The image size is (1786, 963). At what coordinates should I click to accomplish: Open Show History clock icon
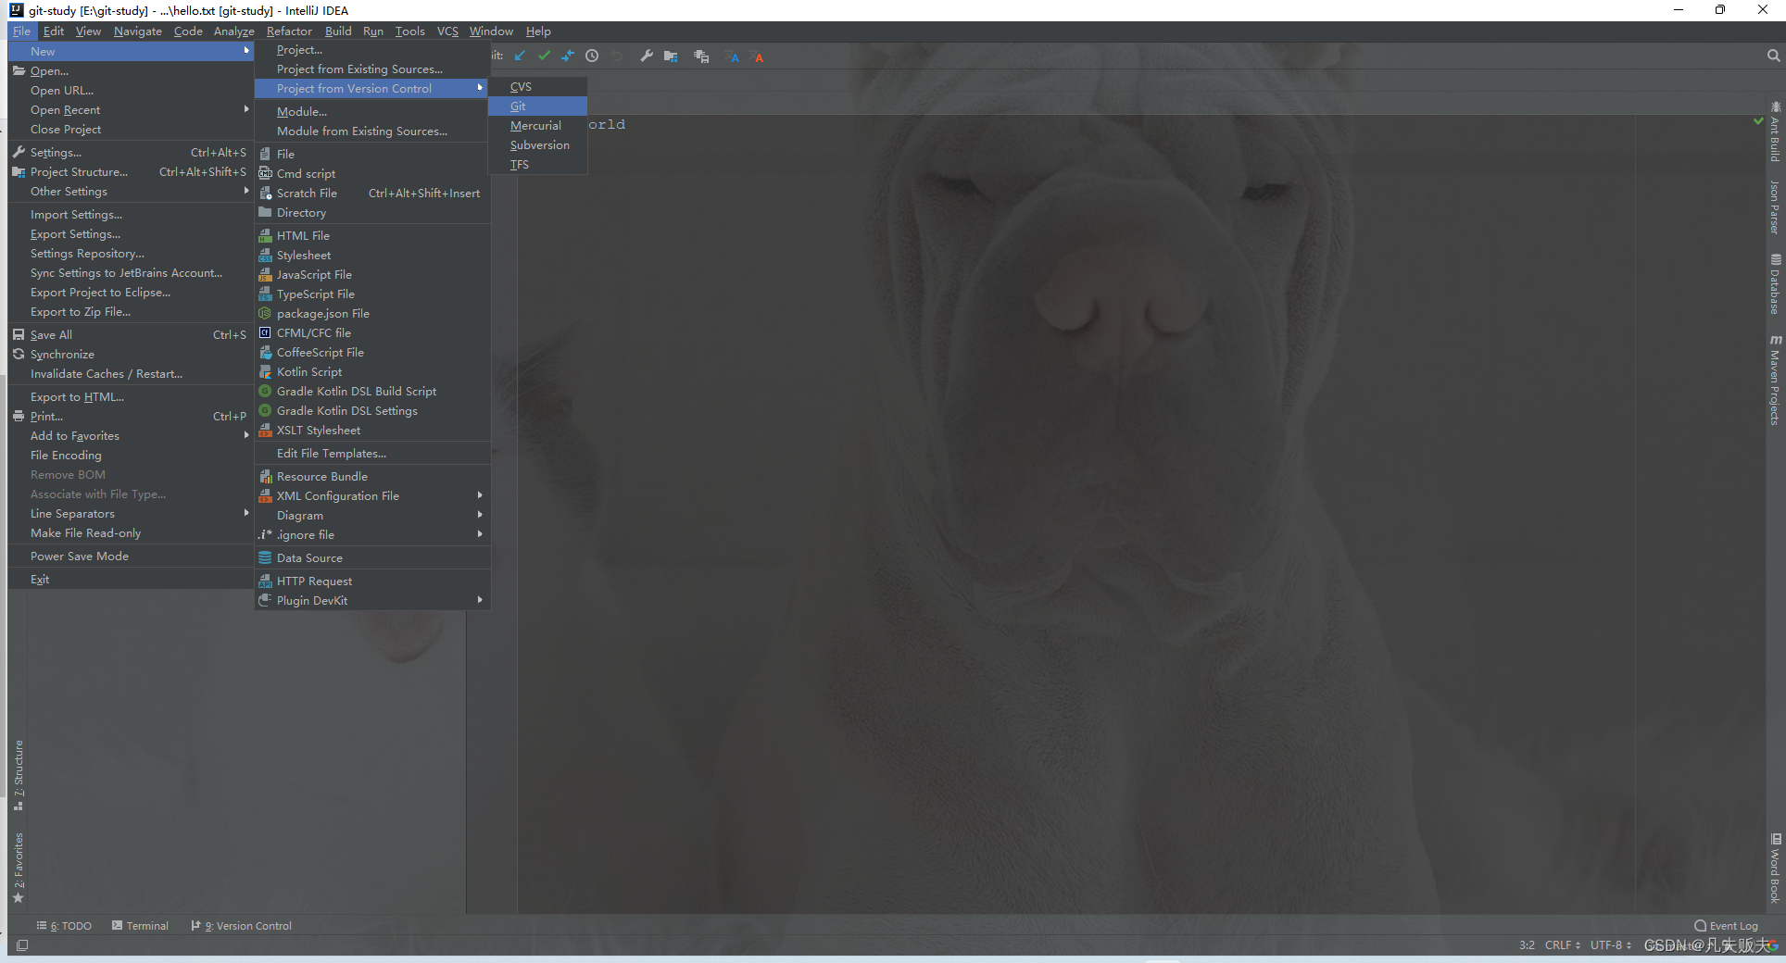tap(592, 56)
